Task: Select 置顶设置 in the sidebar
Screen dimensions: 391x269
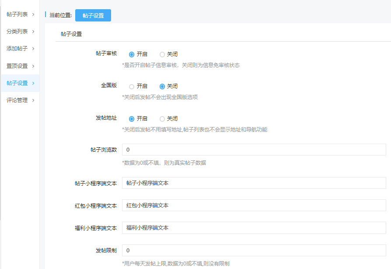Action: [x=17, y=66]
